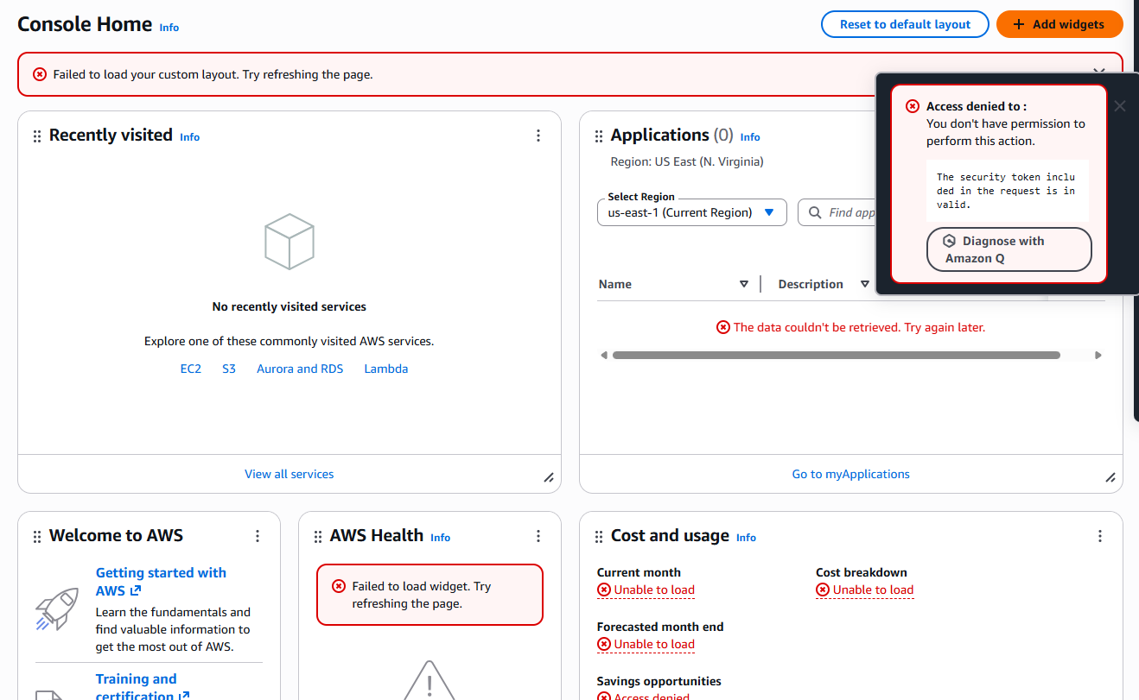
Task: Click the Applications widget drag handle
Action: (x=599, y=136)
